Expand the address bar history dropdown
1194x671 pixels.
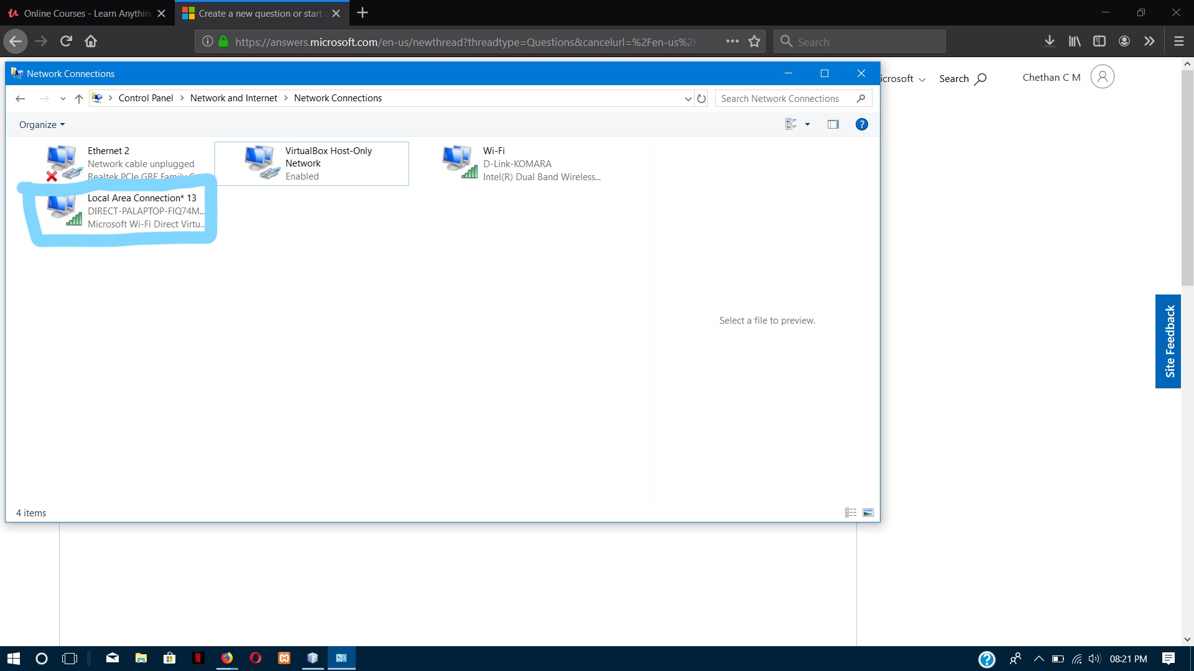pyautogui.click(x=688, y=99)
